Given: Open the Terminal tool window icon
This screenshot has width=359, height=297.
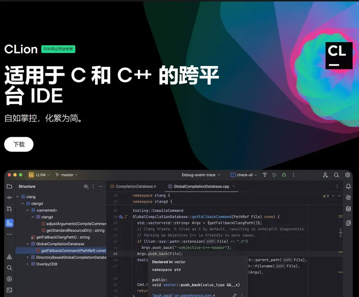Looking at the screenshot, I should pyautogui.click(x=9, y=290).
